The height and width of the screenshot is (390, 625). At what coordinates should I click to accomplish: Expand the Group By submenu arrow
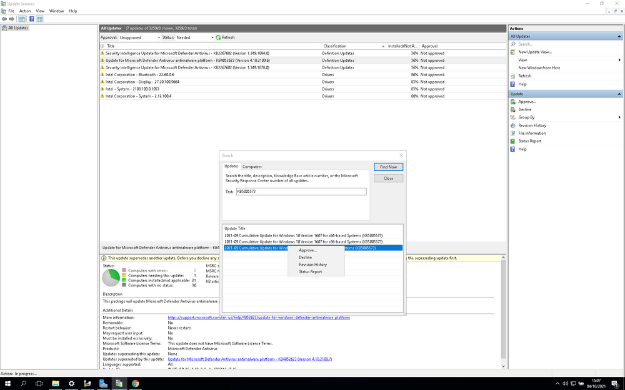(x=619, y=117)
